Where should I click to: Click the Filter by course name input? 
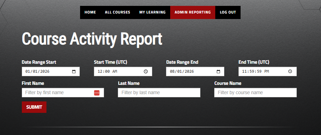255,93
